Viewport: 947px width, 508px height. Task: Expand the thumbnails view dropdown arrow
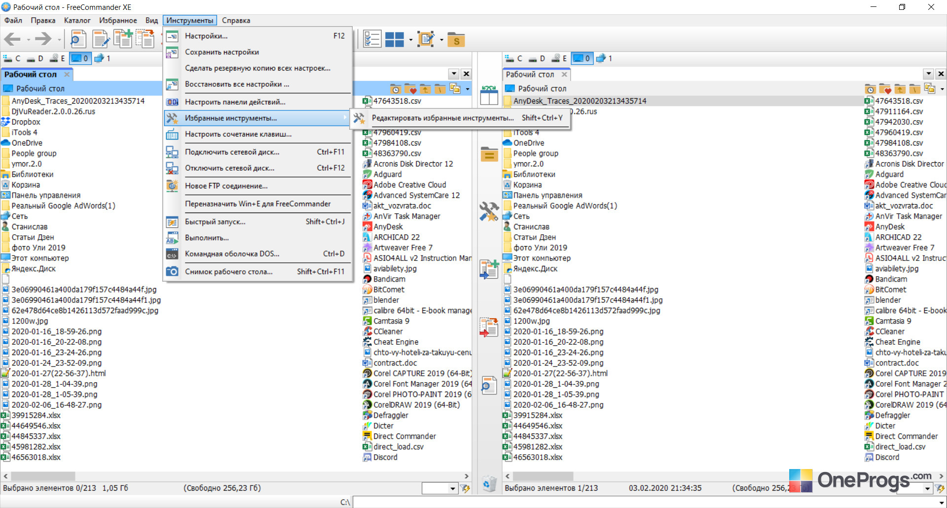(x=410, y=39)
